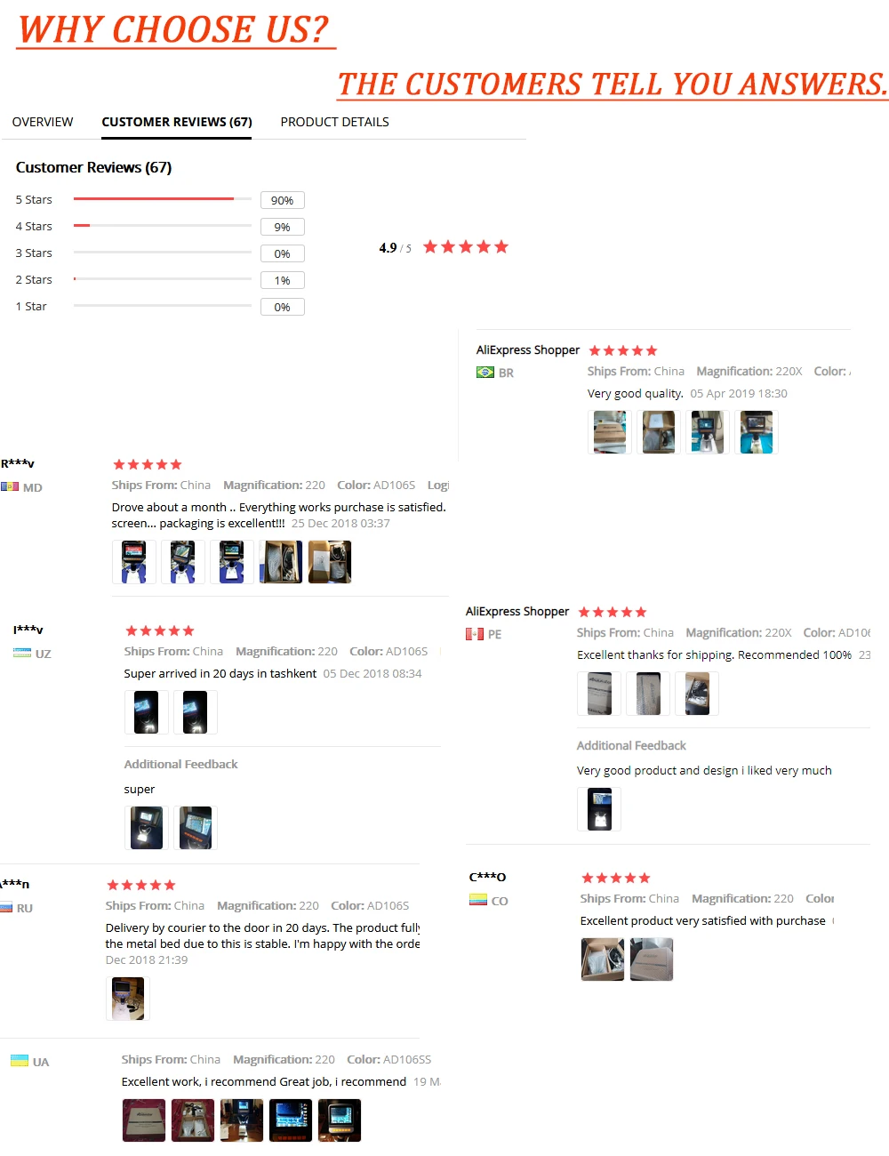The width and height of the screenshot is (889, 1156).
Task: Click the 9% four-star percentage box
Action: click(283, 227)
